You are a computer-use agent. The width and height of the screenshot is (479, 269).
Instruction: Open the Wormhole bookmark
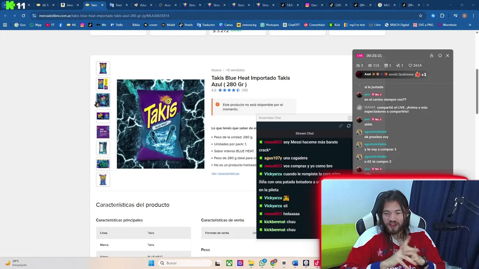pyautogui.click(x=447, y=25)
